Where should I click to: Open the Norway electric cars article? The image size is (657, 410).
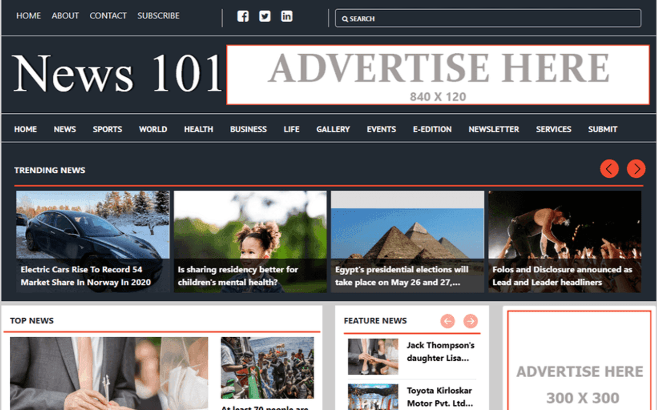(85, 276)
